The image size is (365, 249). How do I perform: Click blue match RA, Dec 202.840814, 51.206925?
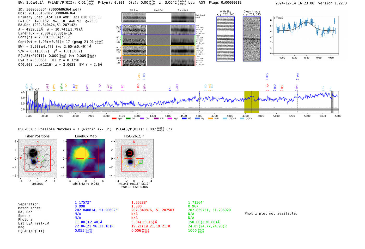96,210
